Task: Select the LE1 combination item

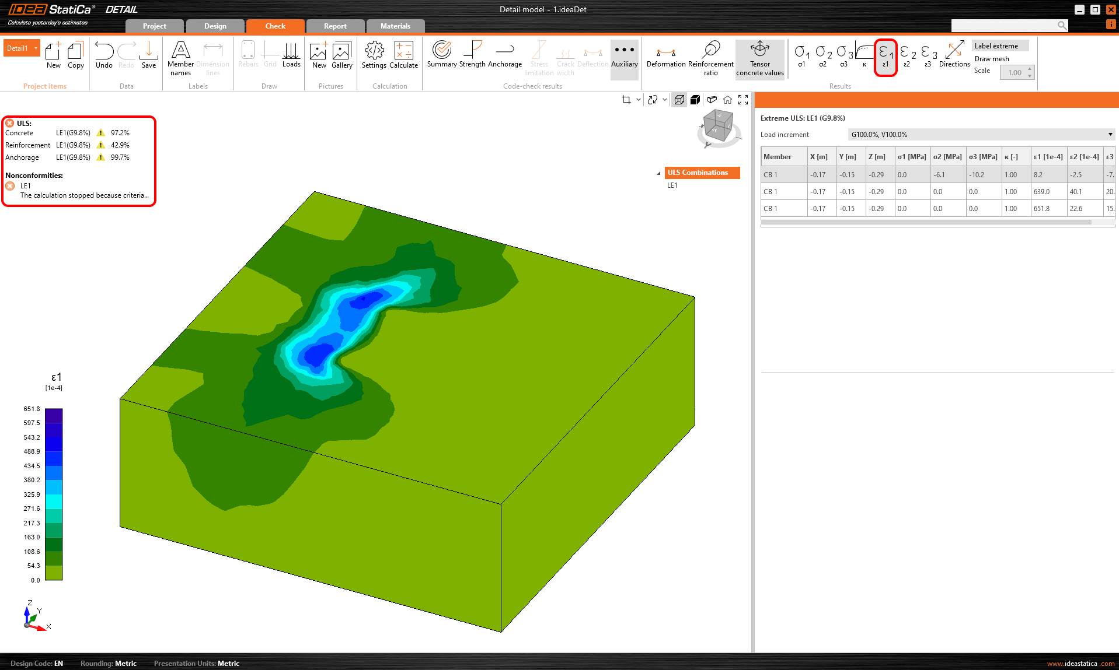Action: 672,185
